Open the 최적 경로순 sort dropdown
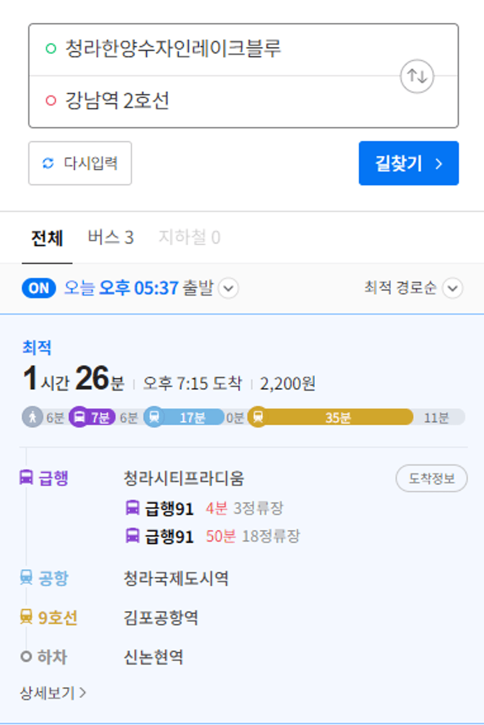The height and width of the screenshot is (725, 484). pos(413,288)
